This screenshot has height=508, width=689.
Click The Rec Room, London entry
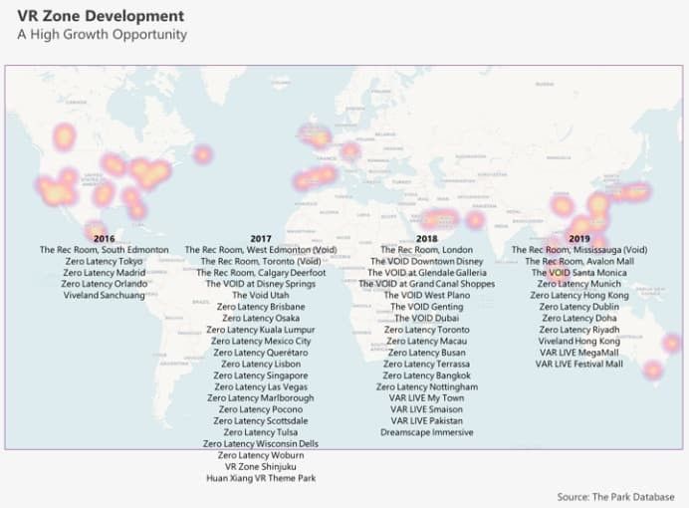pyautogui.click(x=426, y=250)
